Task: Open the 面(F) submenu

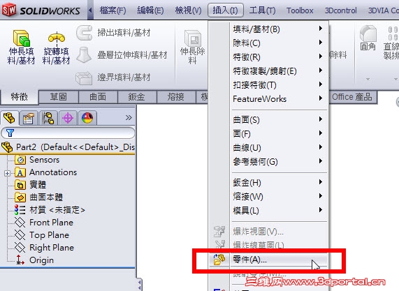Action: [x=279, y=134]
